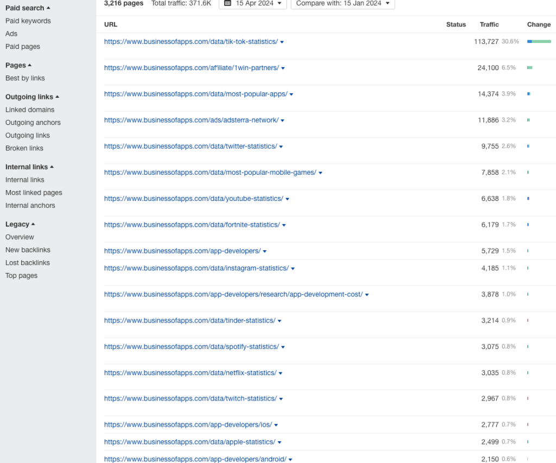The image size is (556, 463).
Task: Collapse the Paid search sidebar section
Action: (x=28, y=8)
